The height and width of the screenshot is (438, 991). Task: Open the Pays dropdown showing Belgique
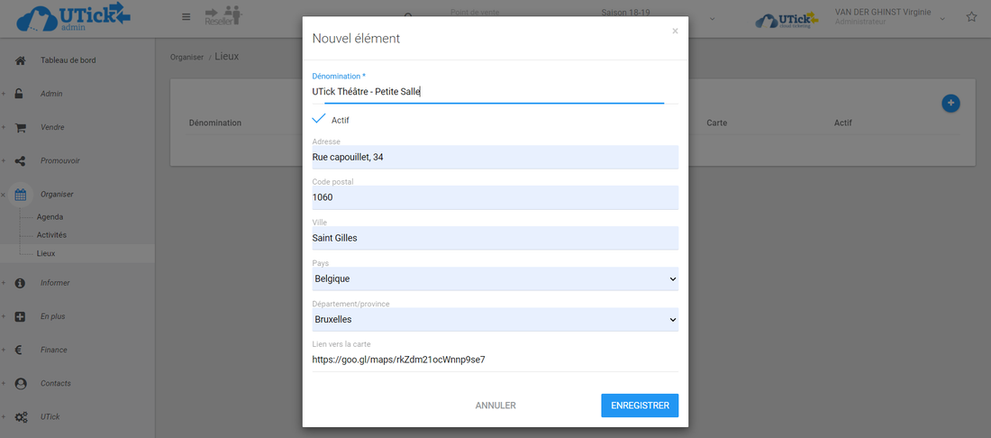pyautogui.click(x=494, y=279)
